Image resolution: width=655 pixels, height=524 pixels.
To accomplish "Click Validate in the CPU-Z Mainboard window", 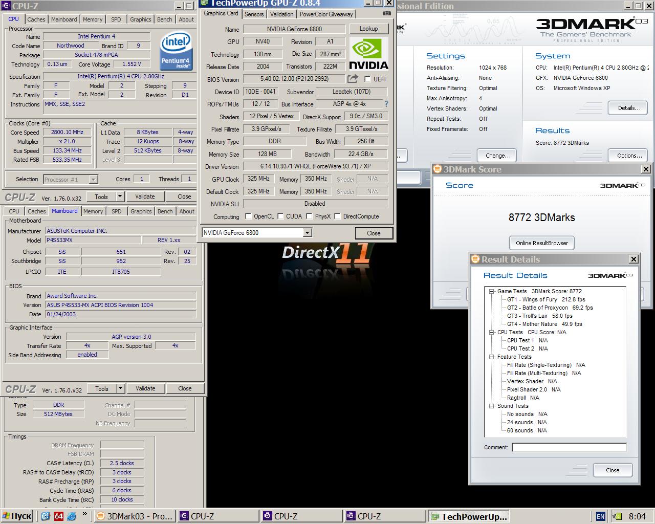I will pos(145,388).
